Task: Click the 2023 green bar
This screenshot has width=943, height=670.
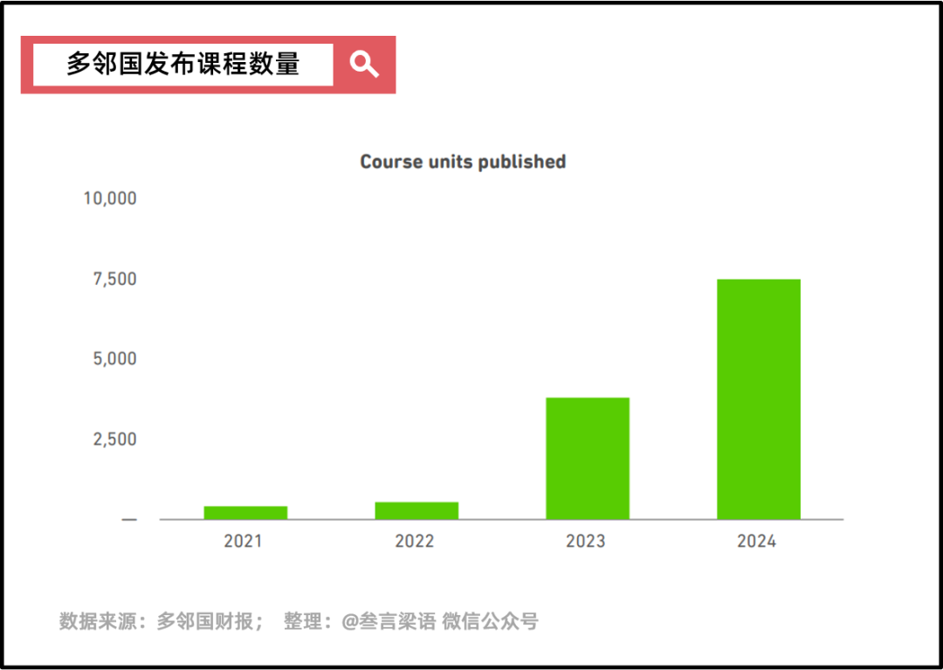Action: (588, 459)
